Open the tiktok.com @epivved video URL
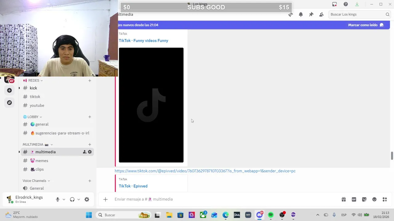This screenshot has height=221, width=394. pos(205,171)
